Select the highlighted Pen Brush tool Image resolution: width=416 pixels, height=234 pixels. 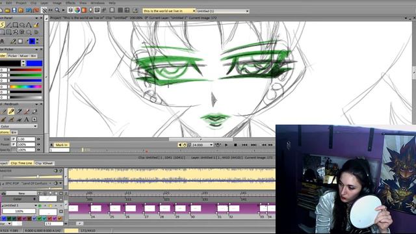coord(11,111)
